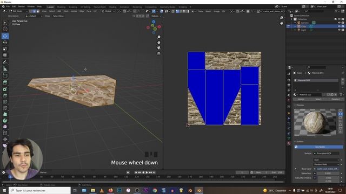The image size is (346, 194).
Task: Click the 3D viewport pan hand icon
Action: pyautogui.click(x=158, y=42)
